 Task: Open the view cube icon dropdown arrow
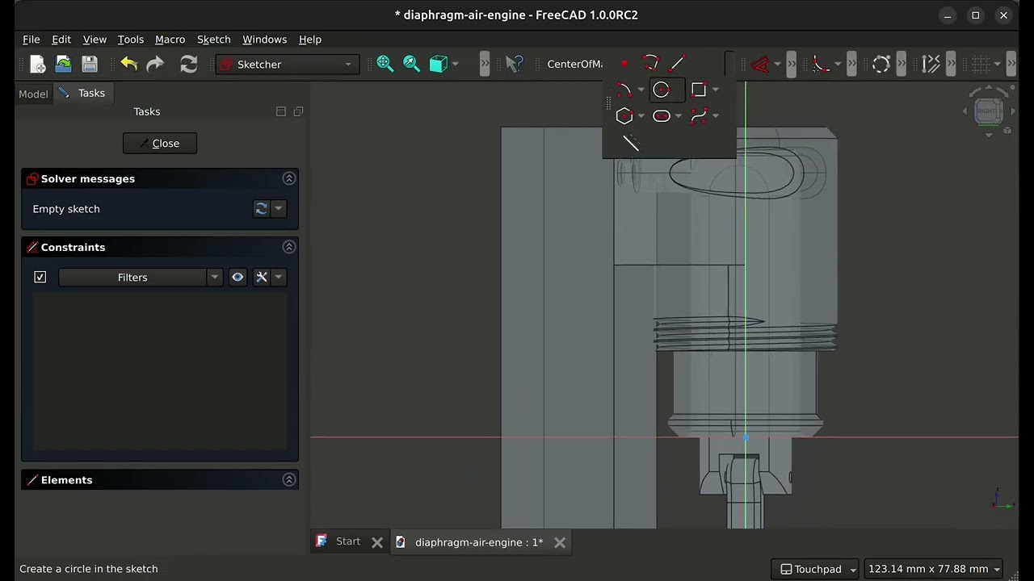pos(456,65)
